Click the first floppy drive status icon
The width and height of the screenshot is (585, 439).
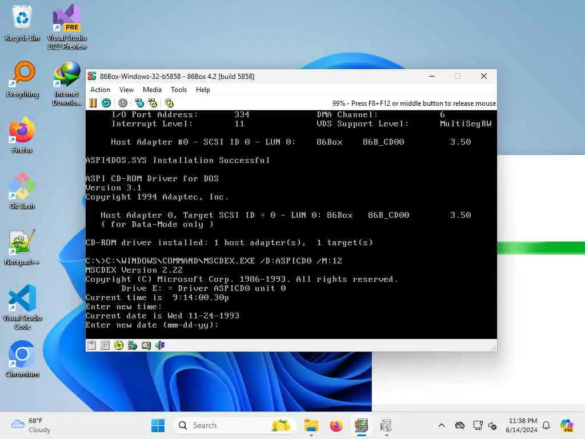91,345
